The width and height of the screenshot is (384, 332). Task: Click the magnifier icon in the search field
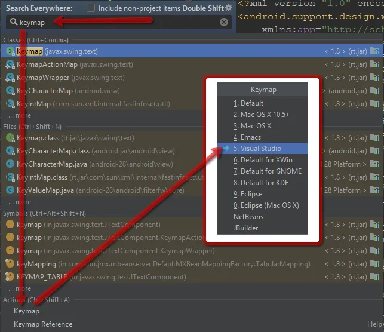tap(14, 22)
